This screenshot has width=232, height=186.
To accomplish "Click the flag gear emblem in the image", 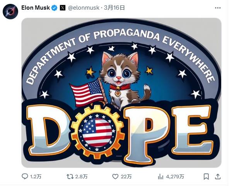I will [x=97, y=131].
